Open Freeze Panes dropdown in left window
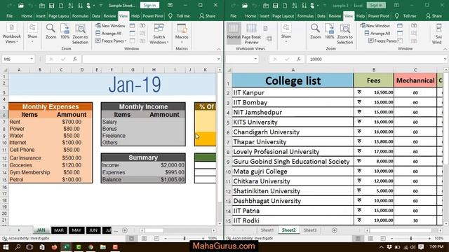Viewport: 449px width, 252px height. point(111,41)
